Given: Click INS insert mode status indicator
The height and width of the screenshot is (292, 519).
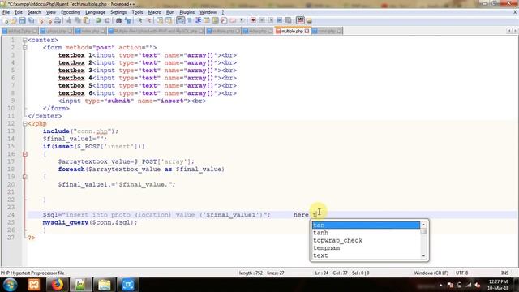Looking at the screenshot, I should [x=504, y=273].
